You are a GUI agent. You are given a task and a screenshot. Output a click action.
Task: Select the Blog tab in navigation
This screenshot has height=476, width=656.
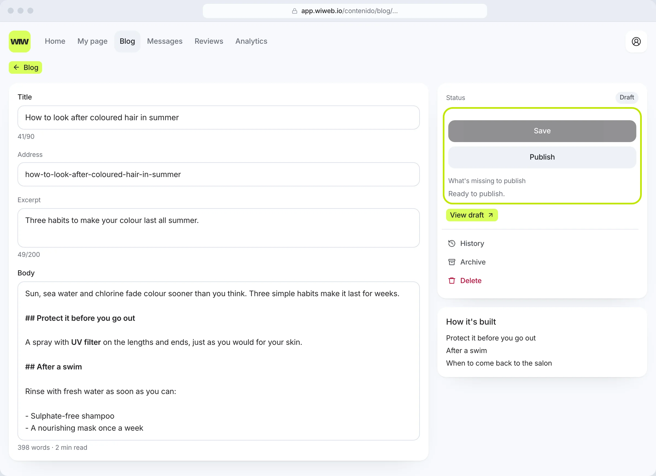coord(127,41)
